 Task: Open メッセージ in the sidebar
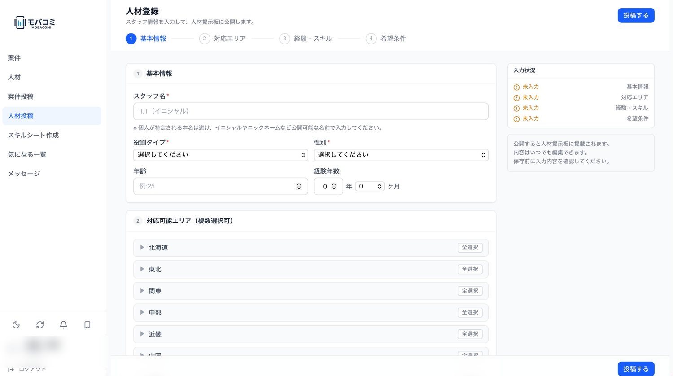pos(52,174)
